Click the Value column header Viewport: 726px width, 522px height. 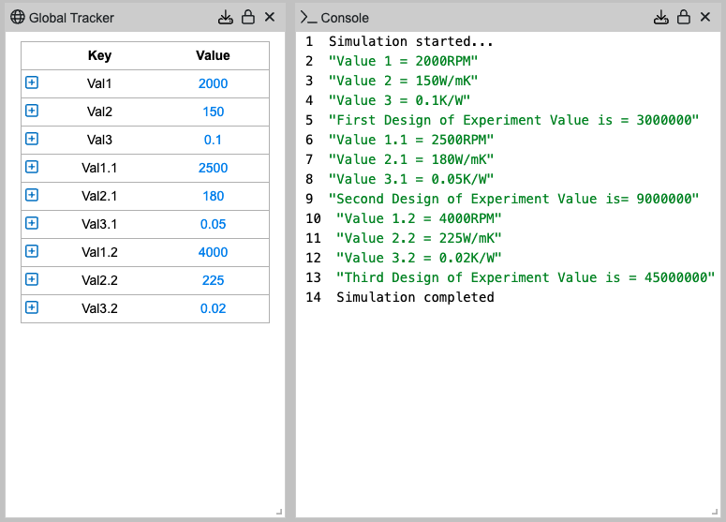coord(213,55)
